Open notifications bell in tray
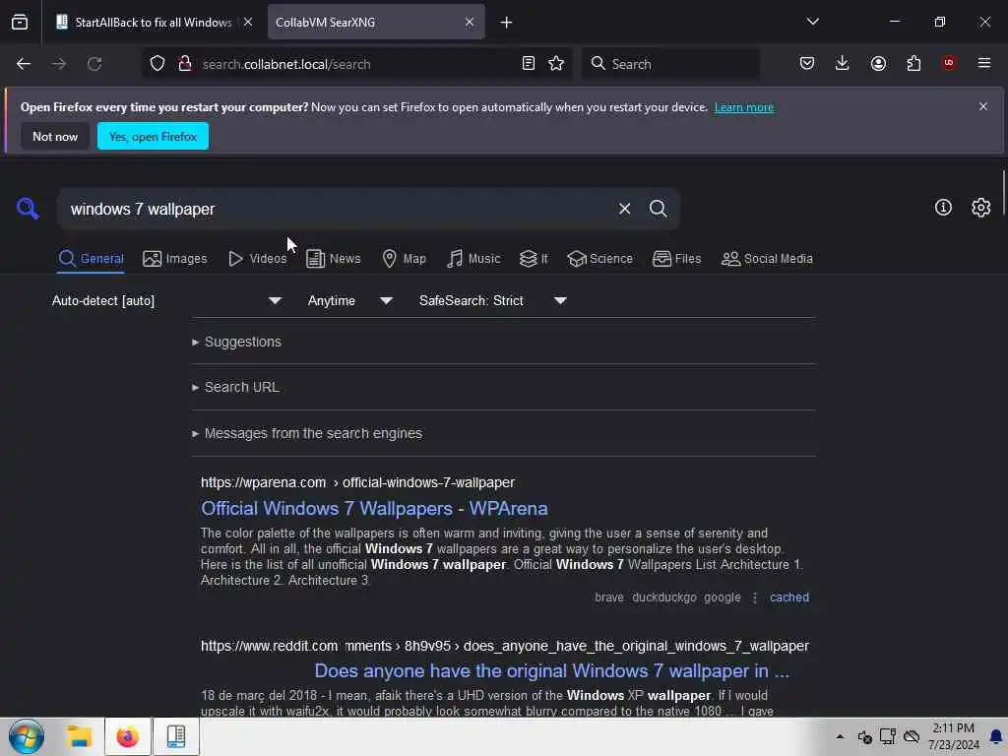 coord(996,736)
